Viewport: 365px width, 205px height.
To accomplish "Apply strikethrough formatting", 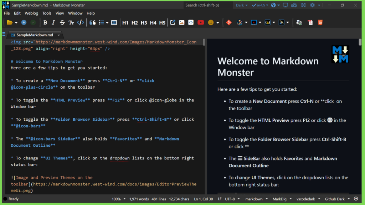I will 62,22.
